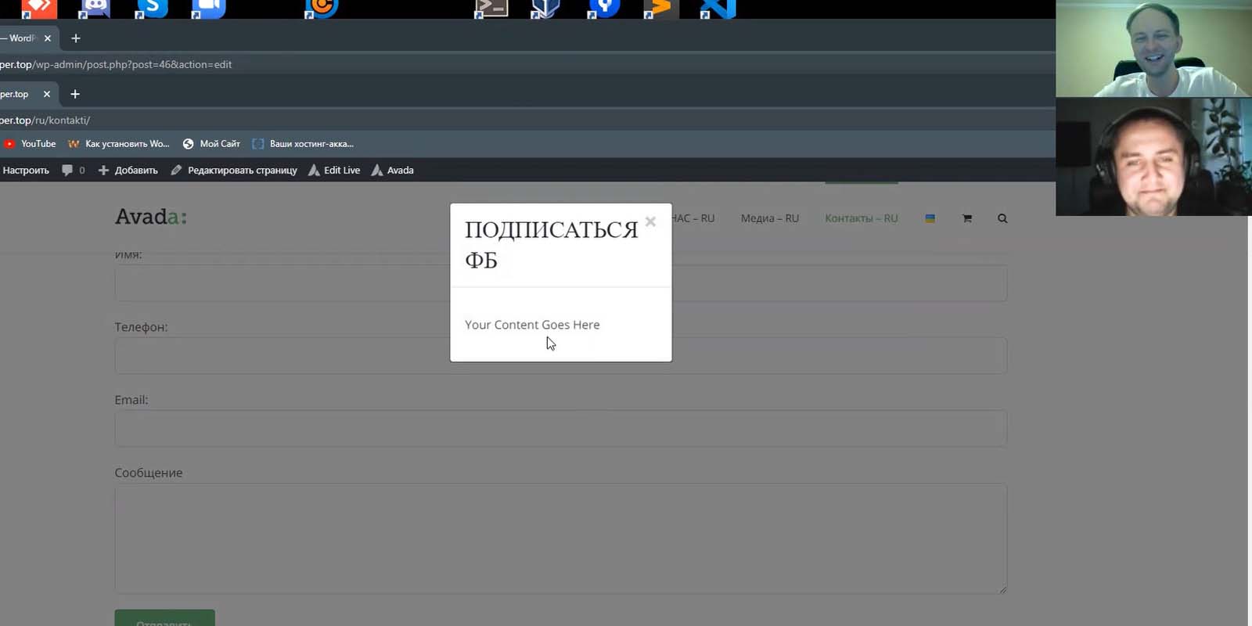The width and height of the screenshot is (1252, 626).
Task: Click the ПОДПИСАТЬСЯ ФБ popup heading
Action: point(551,245)
